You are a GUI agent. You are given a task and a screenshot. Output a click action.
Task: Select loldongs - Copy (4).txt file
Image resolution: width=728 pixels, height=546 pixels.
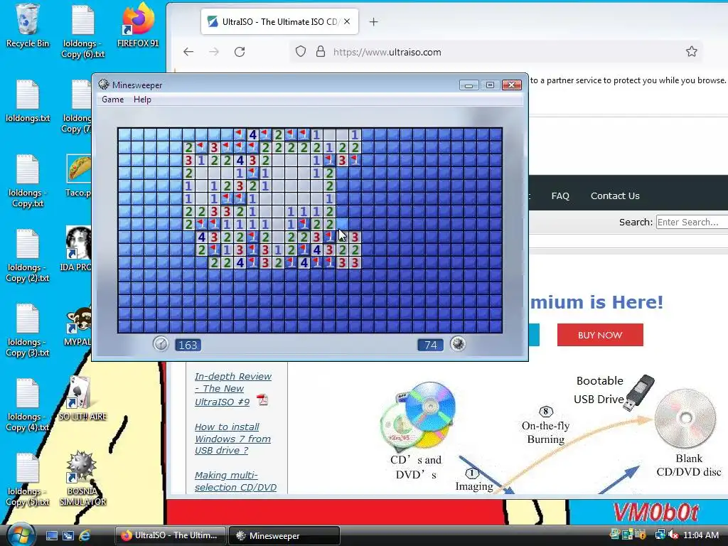(x=28, y=405)
